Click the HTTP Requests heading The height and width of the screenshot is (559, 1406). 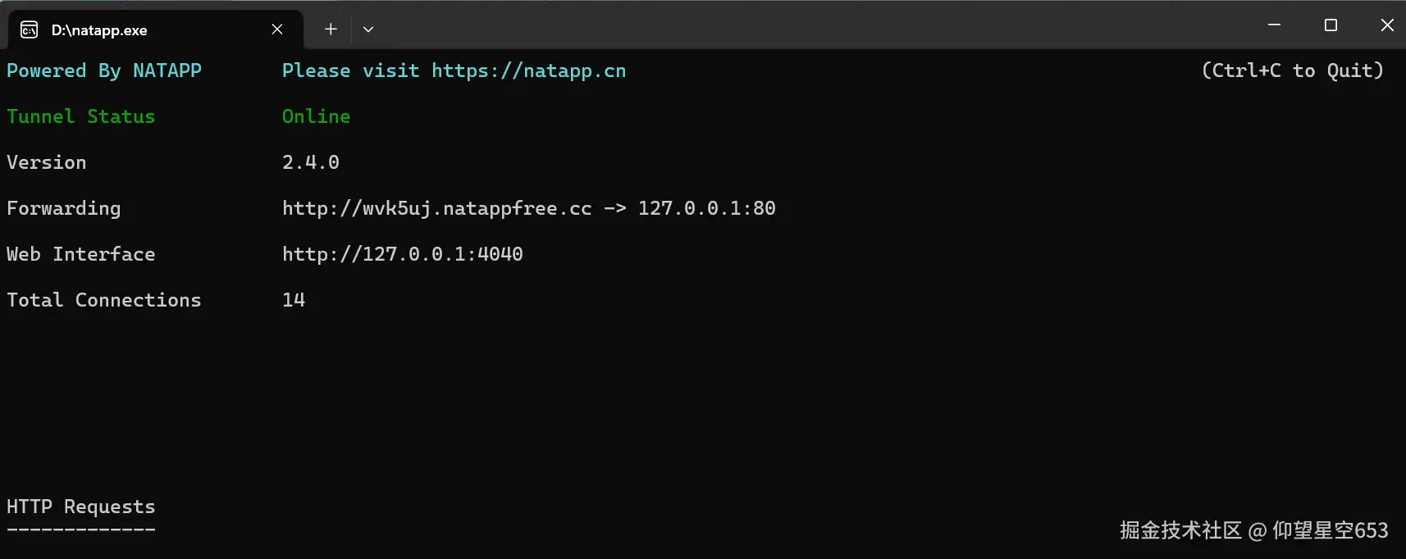[x=80, y=507]
